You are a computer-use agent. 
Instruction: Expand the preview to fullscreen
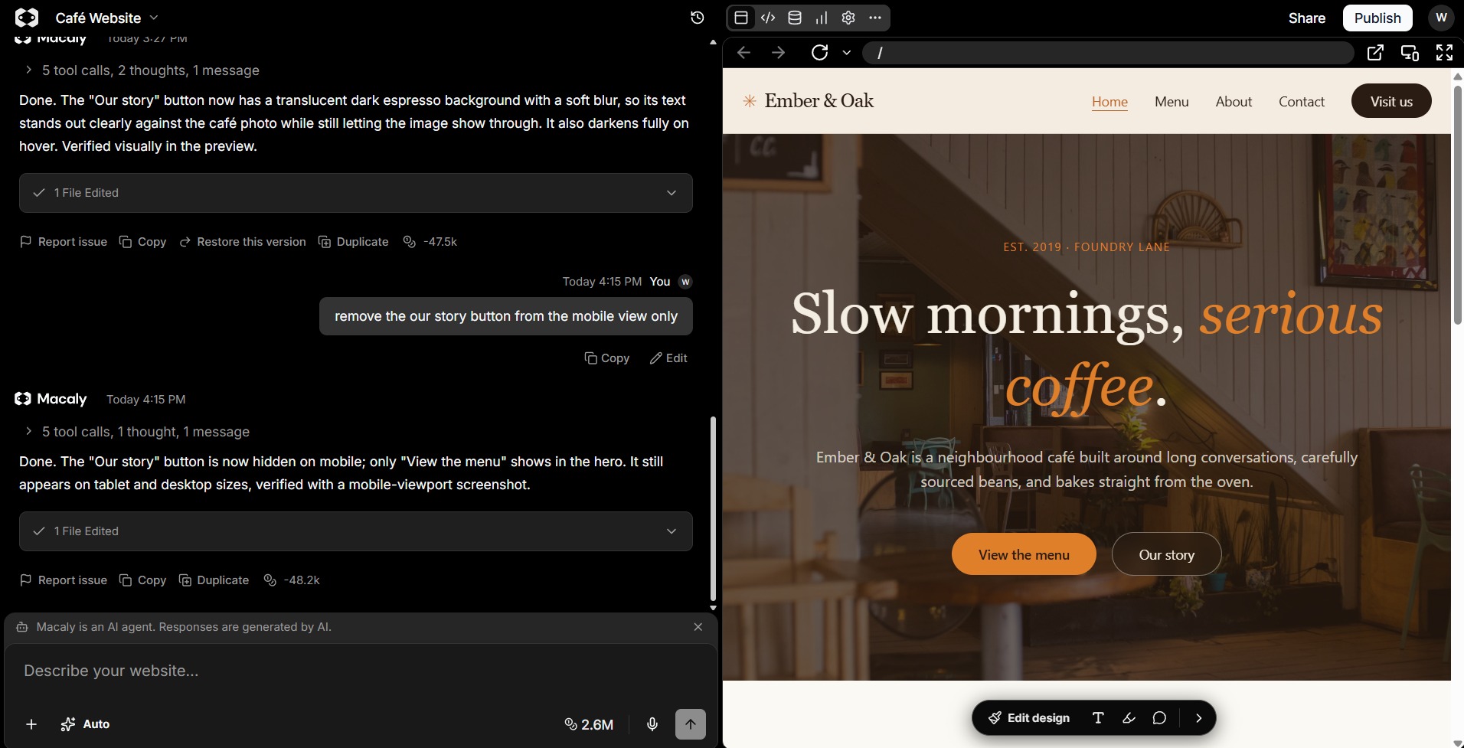(1444, 52)
